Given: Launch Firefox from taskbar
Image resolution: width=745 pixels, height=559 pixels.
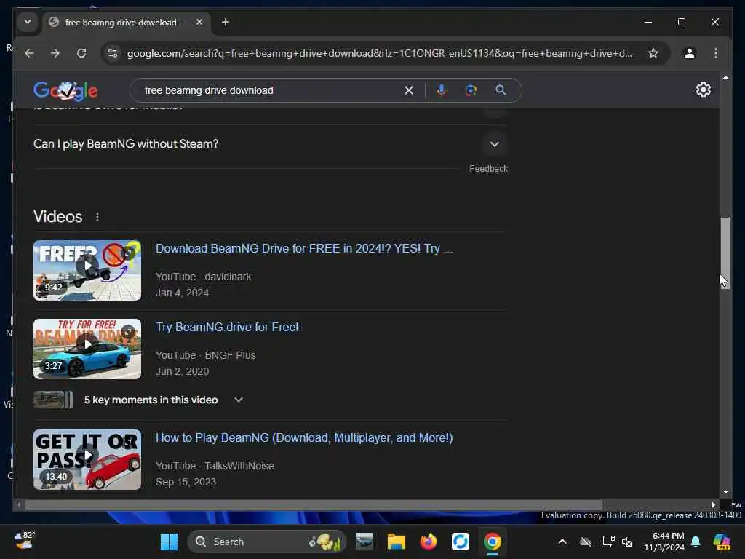Looking at the screenshot, I should [x=428, y=542].
